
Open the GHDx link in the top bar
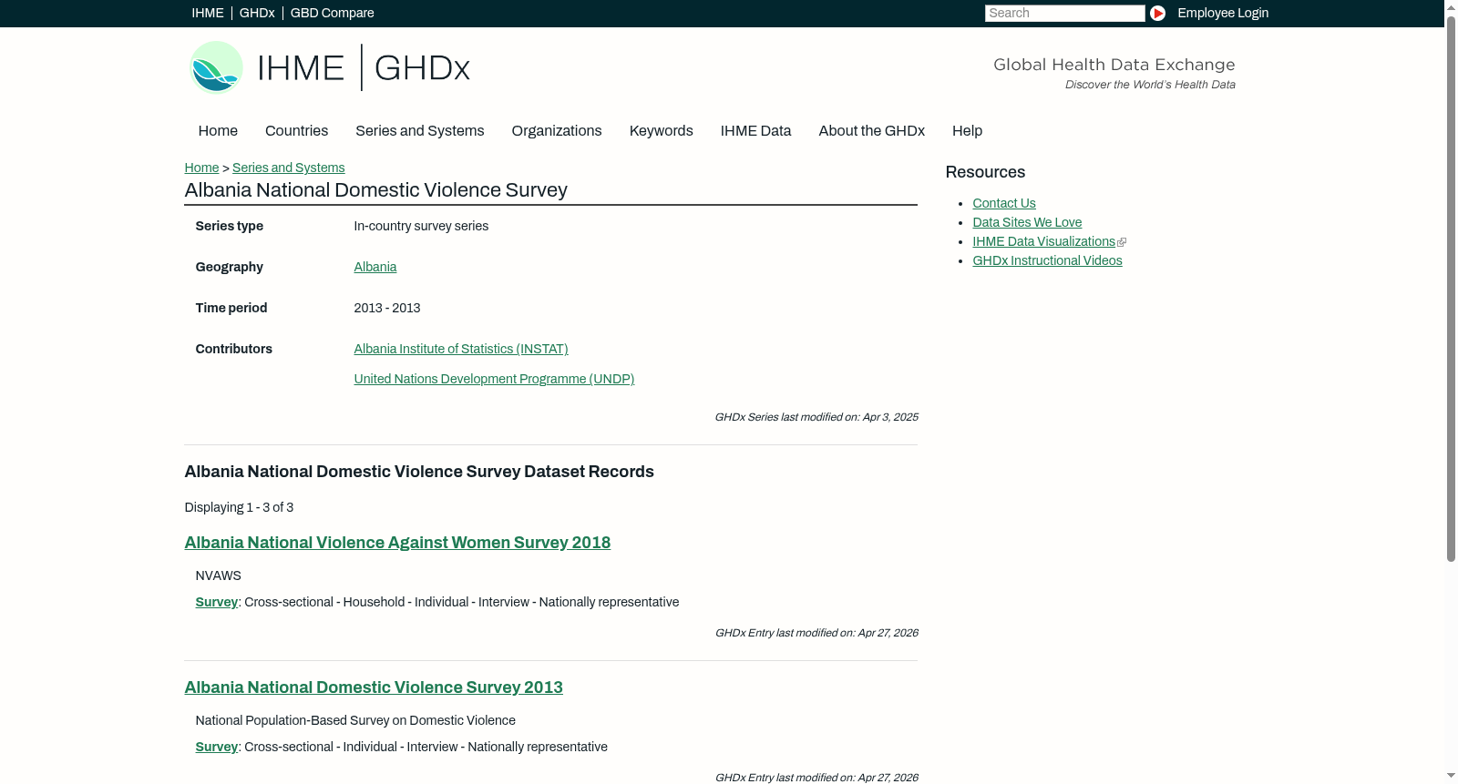click(257, 13)
